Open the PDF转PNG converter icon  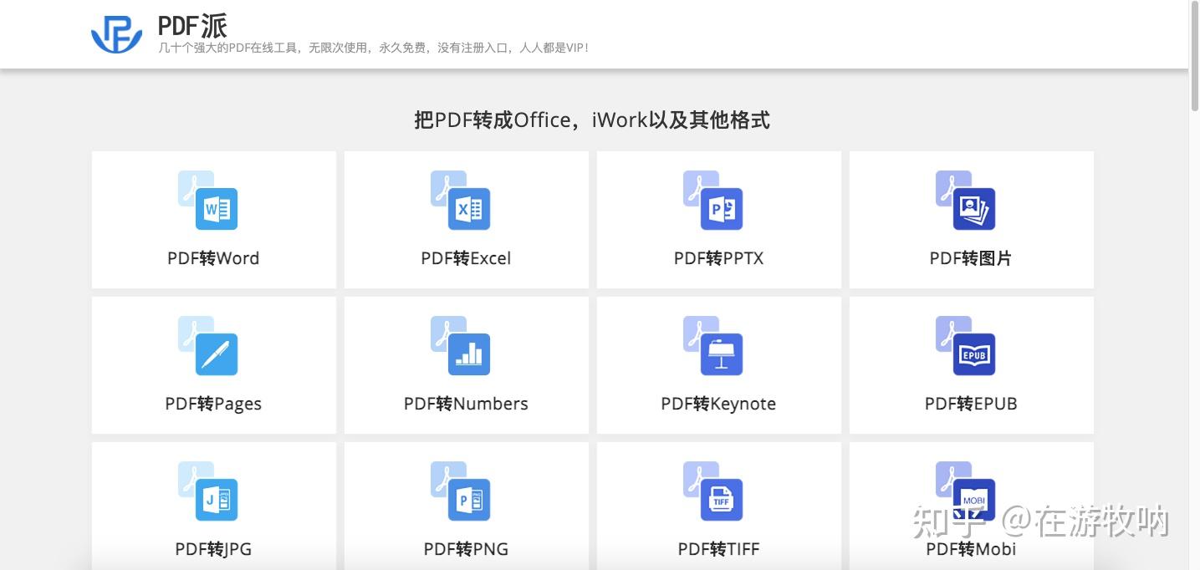click(460, 491)
